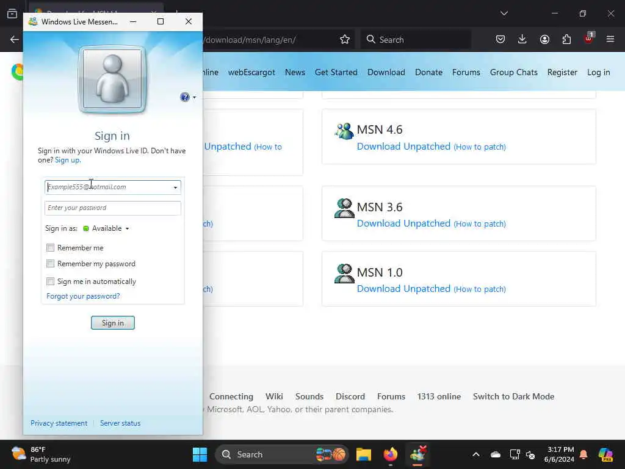This screenshot has height=469, width=625.
Task: Open File Explorer from the taskbar
Action: coord(364,454)
